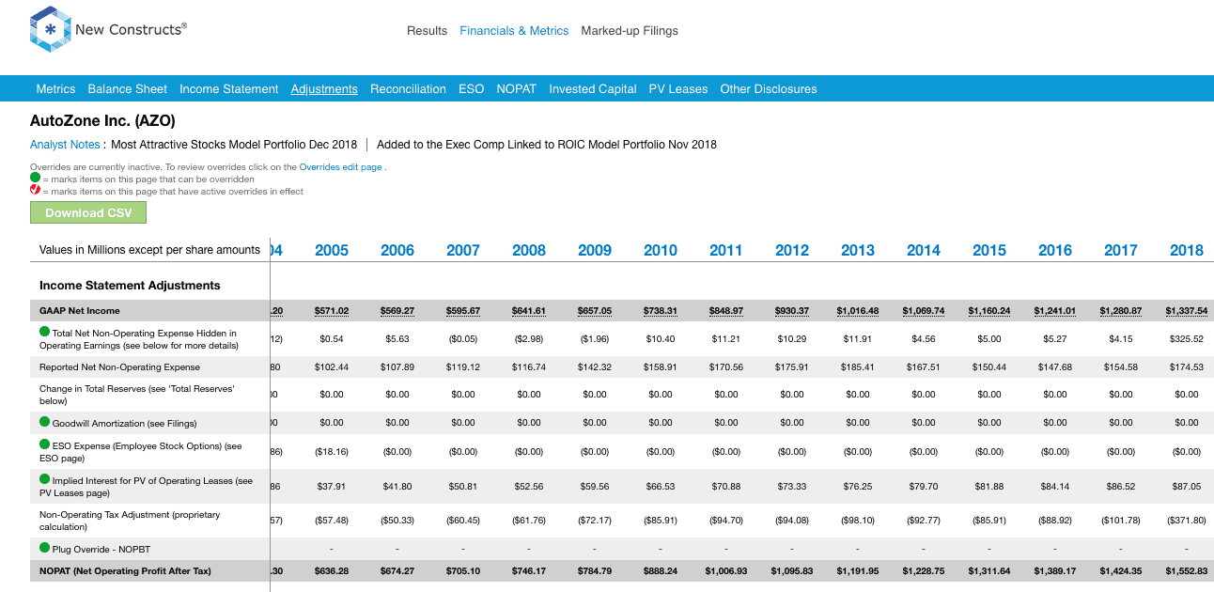Open the Other Disclosures section
Image resolution: width=1214 pixels, height=592 pixels.
tap(769, 89)
